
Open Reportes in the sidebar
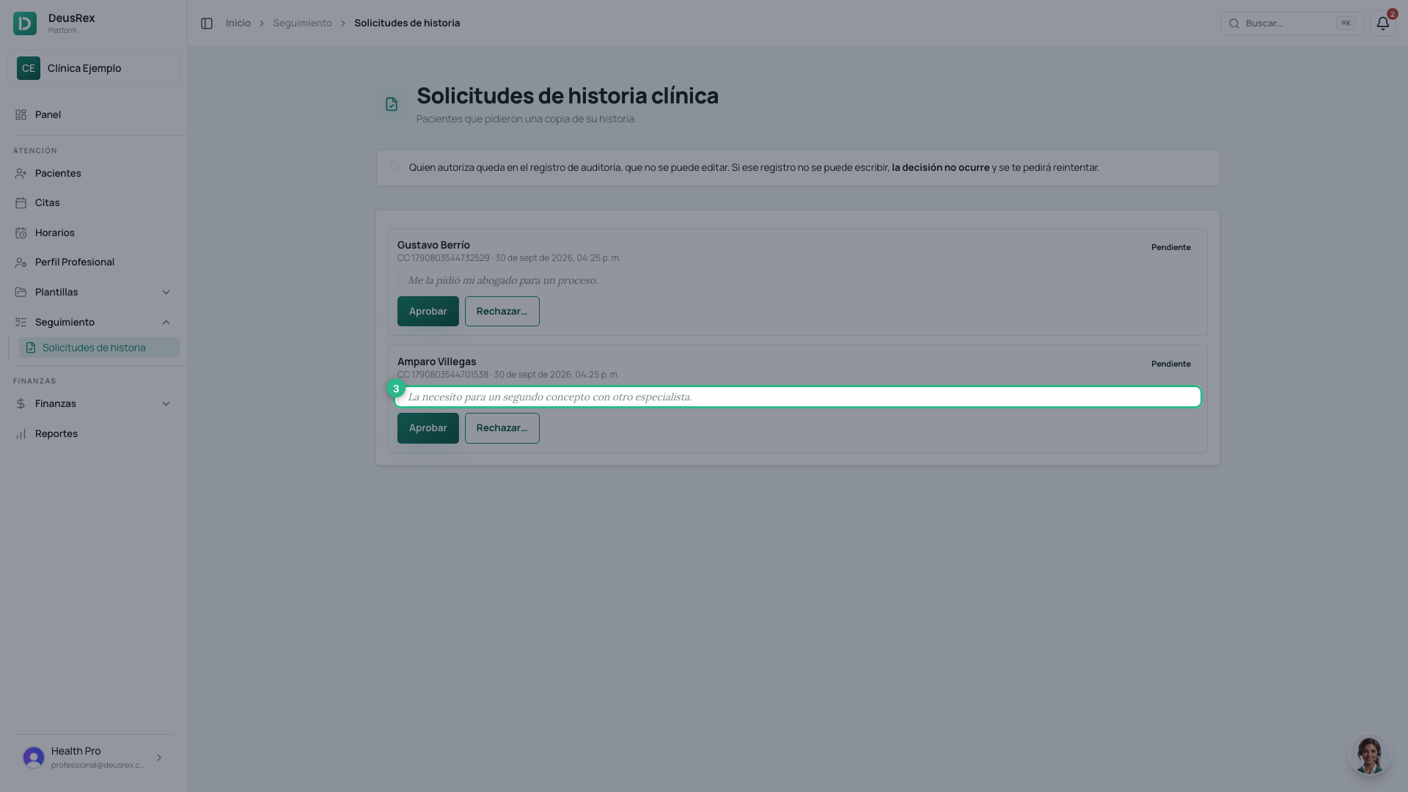click(x=93, y=434)
